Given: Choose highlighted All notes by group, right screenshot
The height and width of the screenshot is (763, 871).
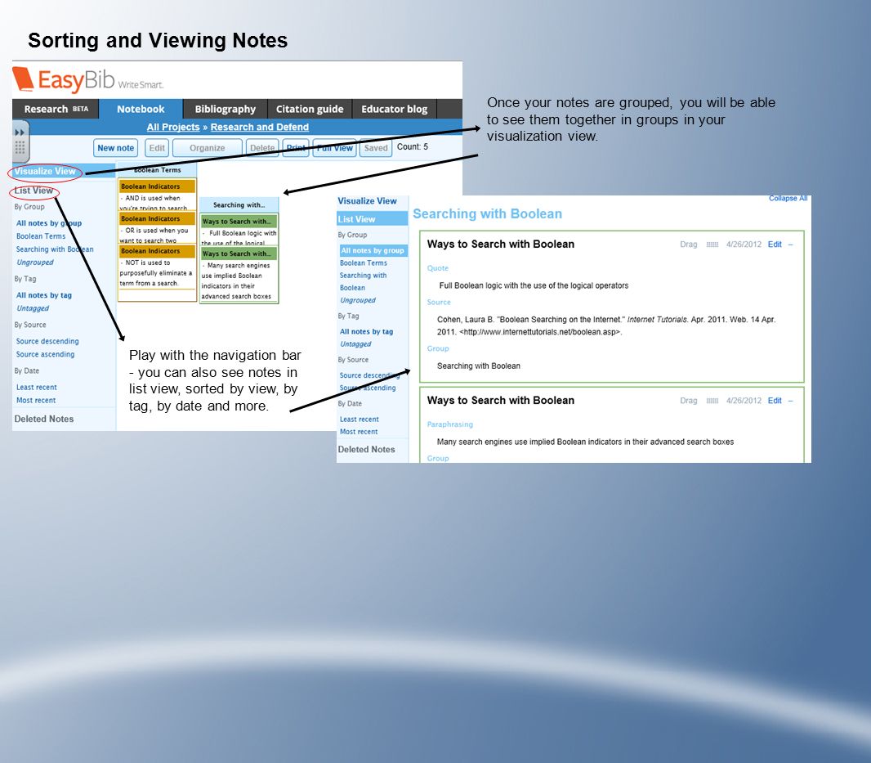Looking at the screenshot, I should [x=373, y=251].
